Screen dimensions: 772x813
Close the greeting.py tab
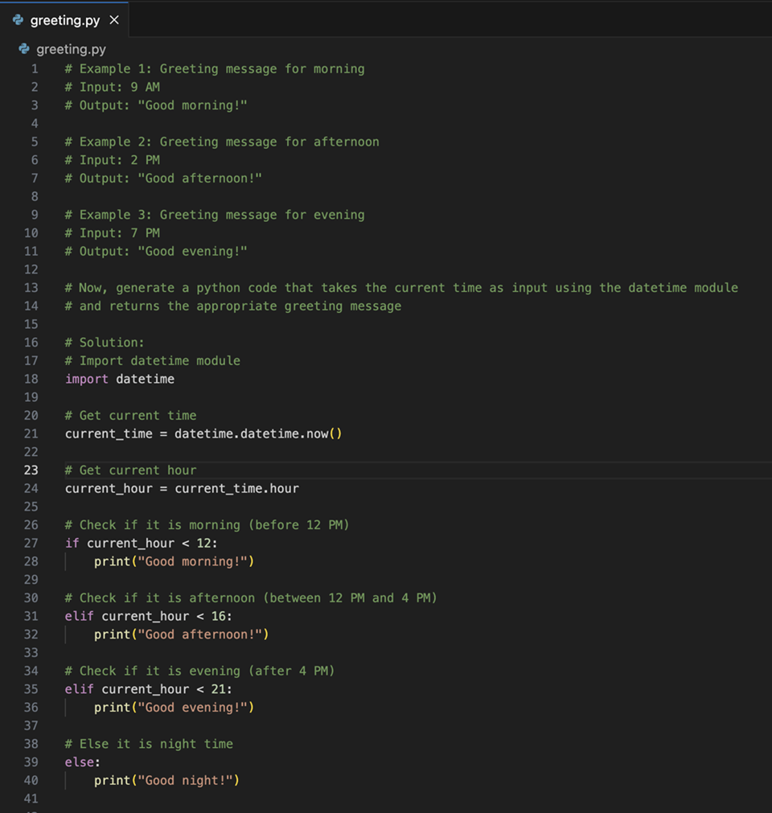pos(113,22)
